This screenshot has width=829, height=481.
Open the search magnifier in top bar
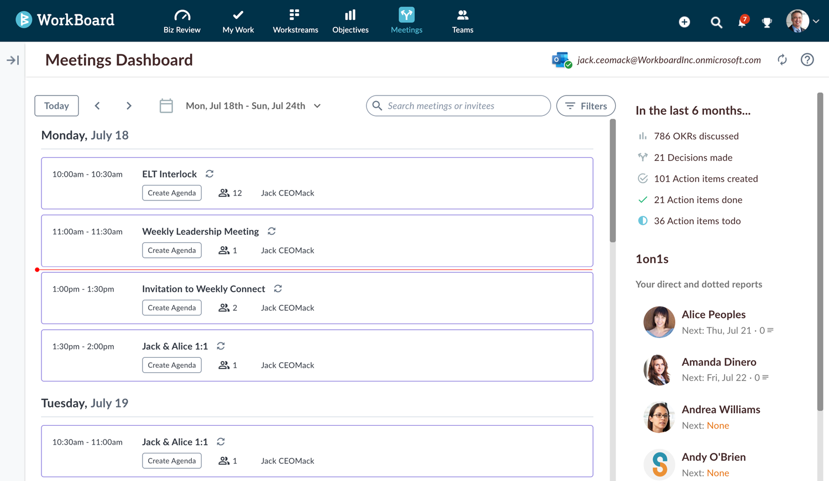coord(716,22)
